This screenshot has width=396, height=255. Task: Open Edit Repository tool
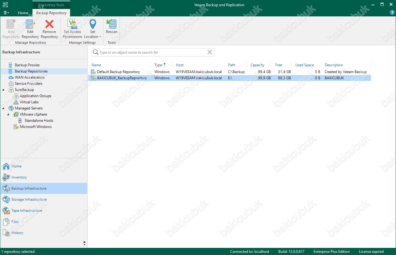click(x=30, y=29)
